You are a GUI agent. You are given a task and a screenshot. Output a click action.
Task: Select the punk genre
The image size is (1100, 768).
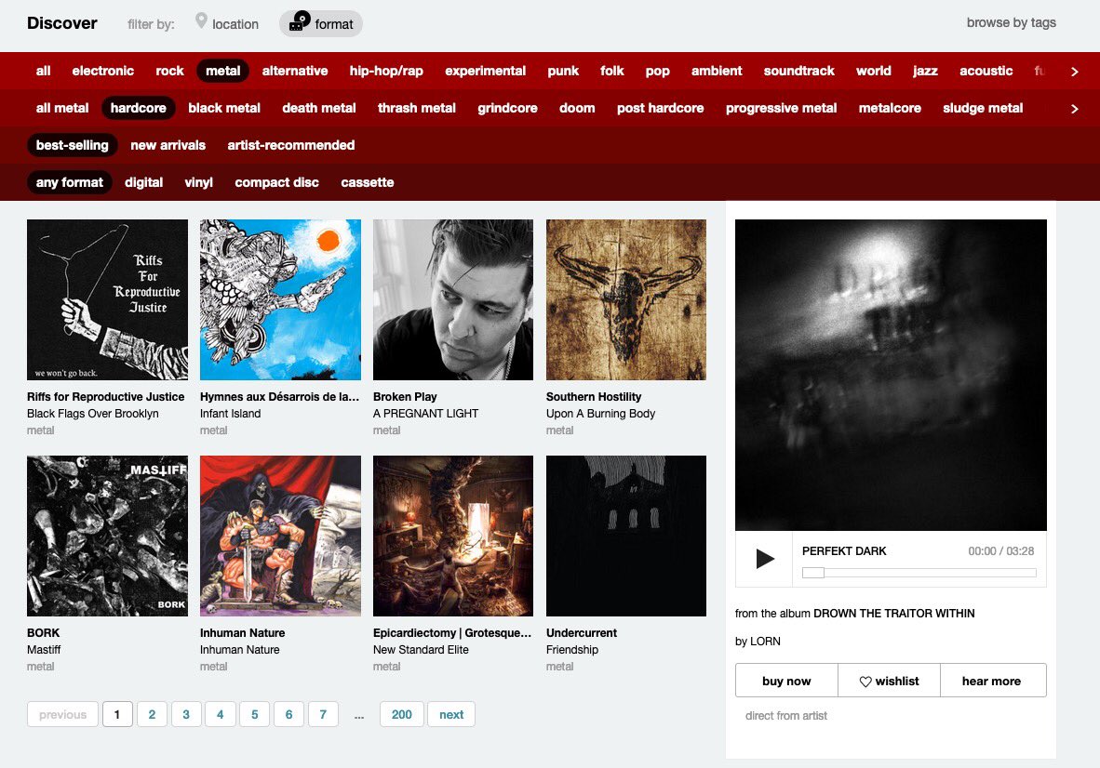pyautogui.click(x=563, y=71)
